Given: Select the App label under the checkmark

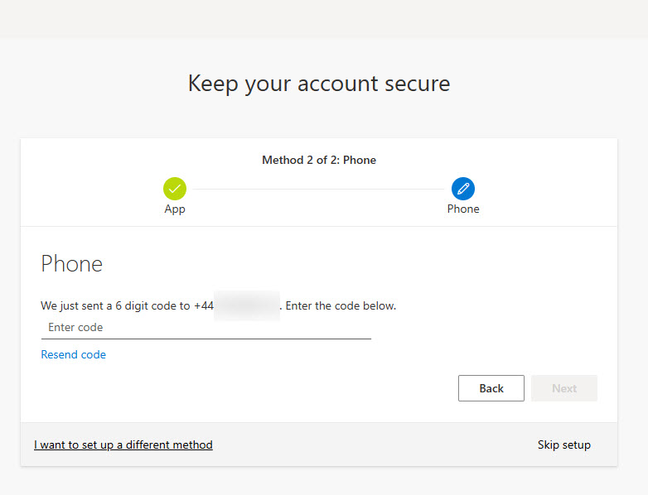Looking at the screenshot, I should tap(175, 209).
